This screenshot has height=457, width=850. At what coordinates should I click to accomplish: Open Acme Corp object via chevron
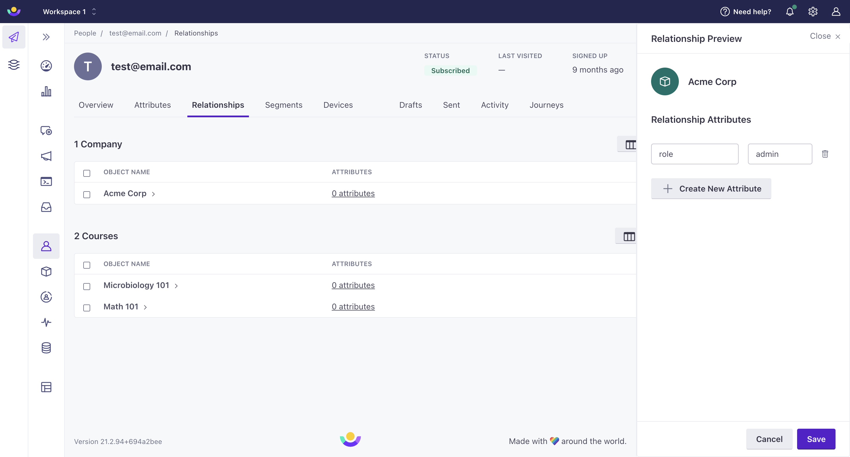(x=154, y=194)
